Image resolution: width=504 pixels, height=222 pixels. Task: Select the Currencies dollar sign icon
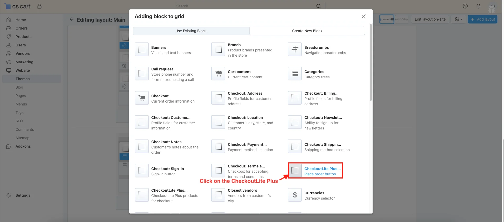point(295,195)
